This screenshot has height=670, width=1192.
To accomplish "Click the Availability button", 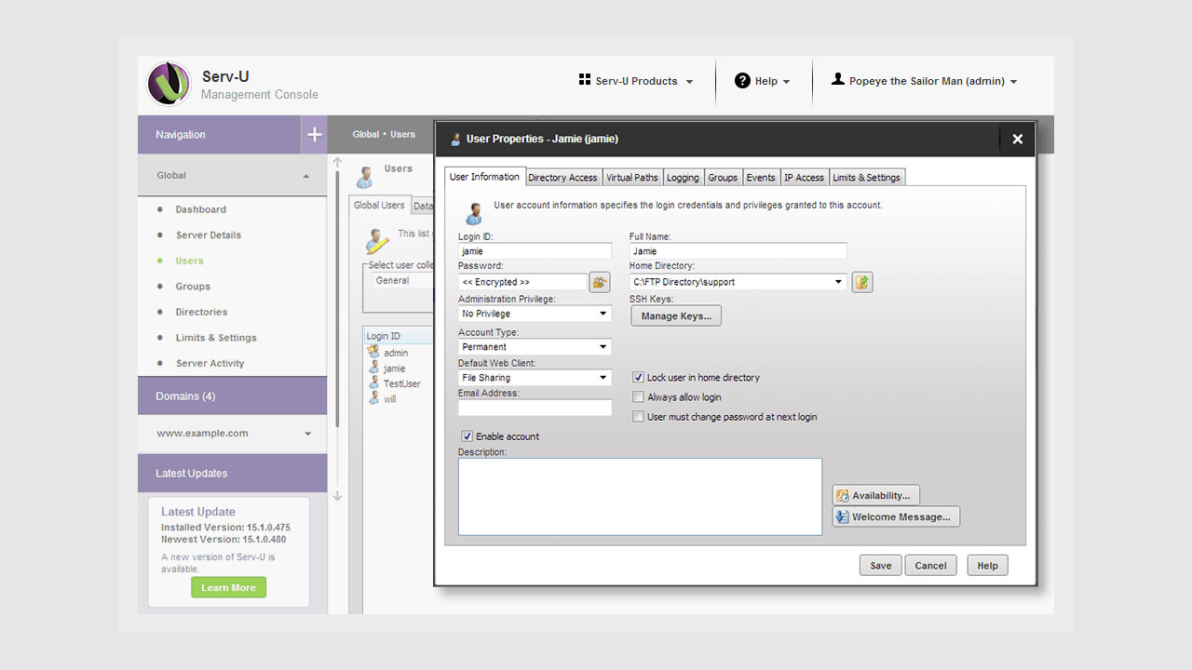I will 876,495.
